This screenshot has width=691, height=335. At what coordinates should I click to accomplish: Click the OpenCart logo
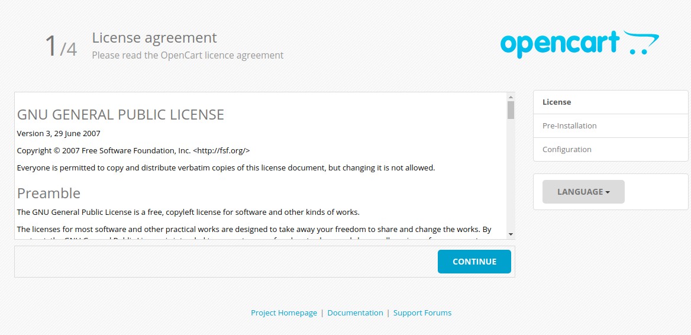point(580,44)
